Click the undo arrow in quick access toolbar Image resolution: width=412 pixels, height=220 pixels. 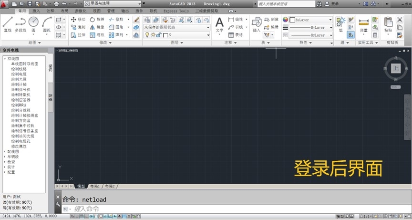click(64, 4)
